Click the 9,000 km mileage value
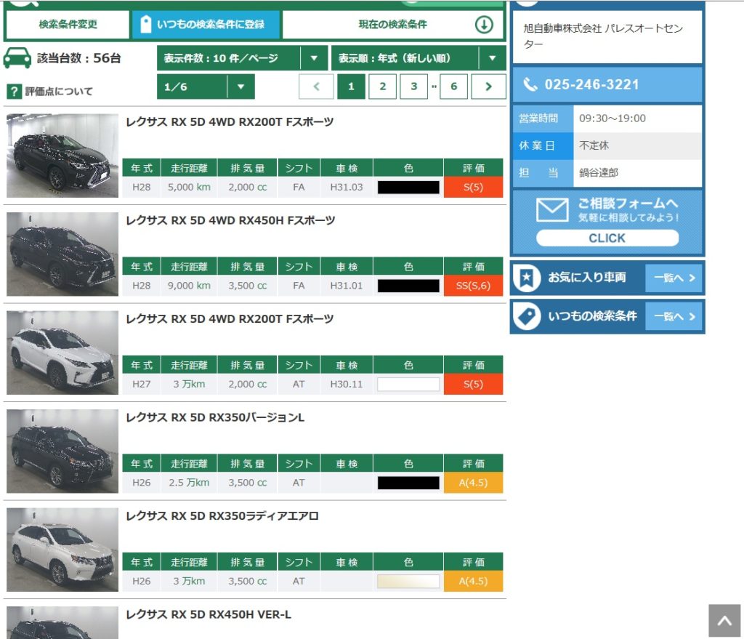Viewport: 744px width, 639px height. coord(189,286)
